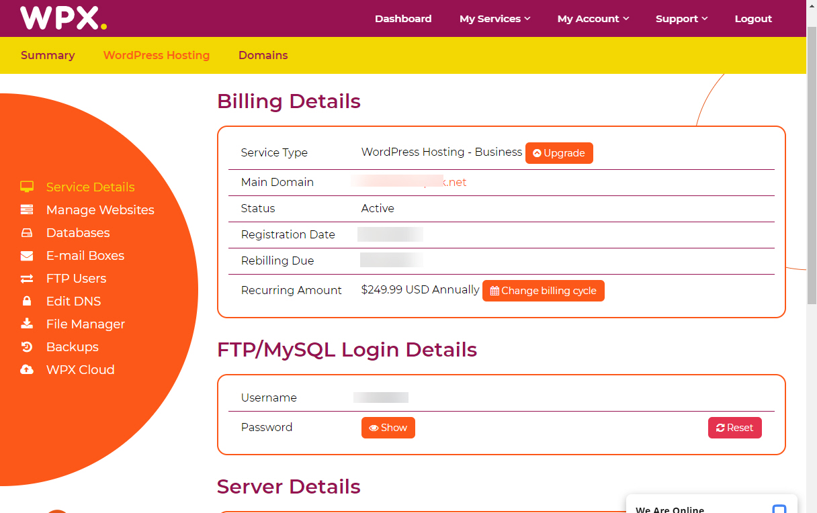The image size is (817, 513).
Task: Open FTP Users in sidebar
Action: [76, 279]
